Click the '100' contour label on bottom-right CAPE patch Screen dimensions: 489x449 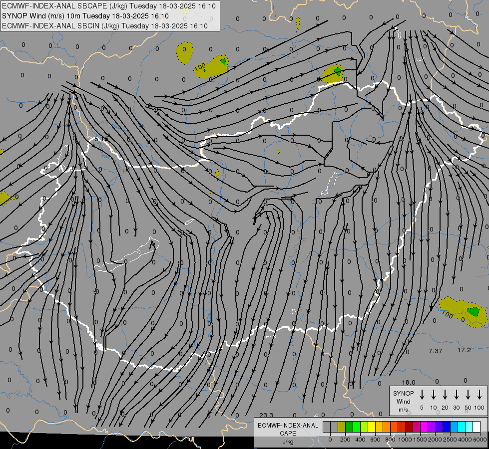coord(447,315)
